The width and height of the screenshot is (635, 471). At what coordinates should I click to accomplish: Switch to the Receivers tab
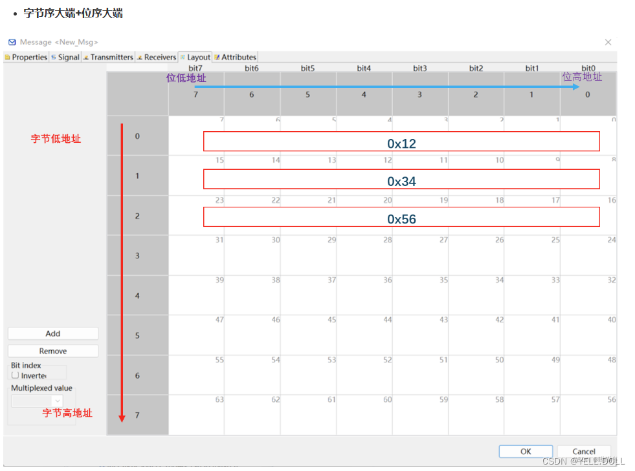pos(156,57)
